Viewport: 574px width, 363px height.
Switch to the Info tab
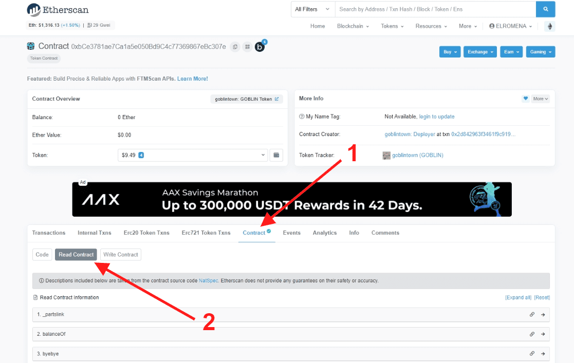point(354,233)
